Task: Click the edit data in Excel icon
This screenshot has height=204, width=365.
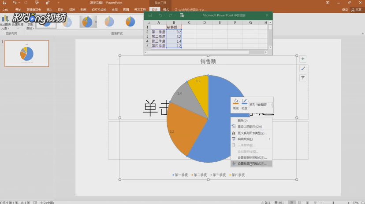Action: (182, 15)
